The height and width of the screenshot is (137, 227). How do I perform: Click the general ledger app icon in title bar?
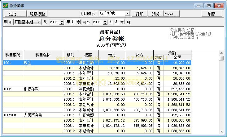5,6
